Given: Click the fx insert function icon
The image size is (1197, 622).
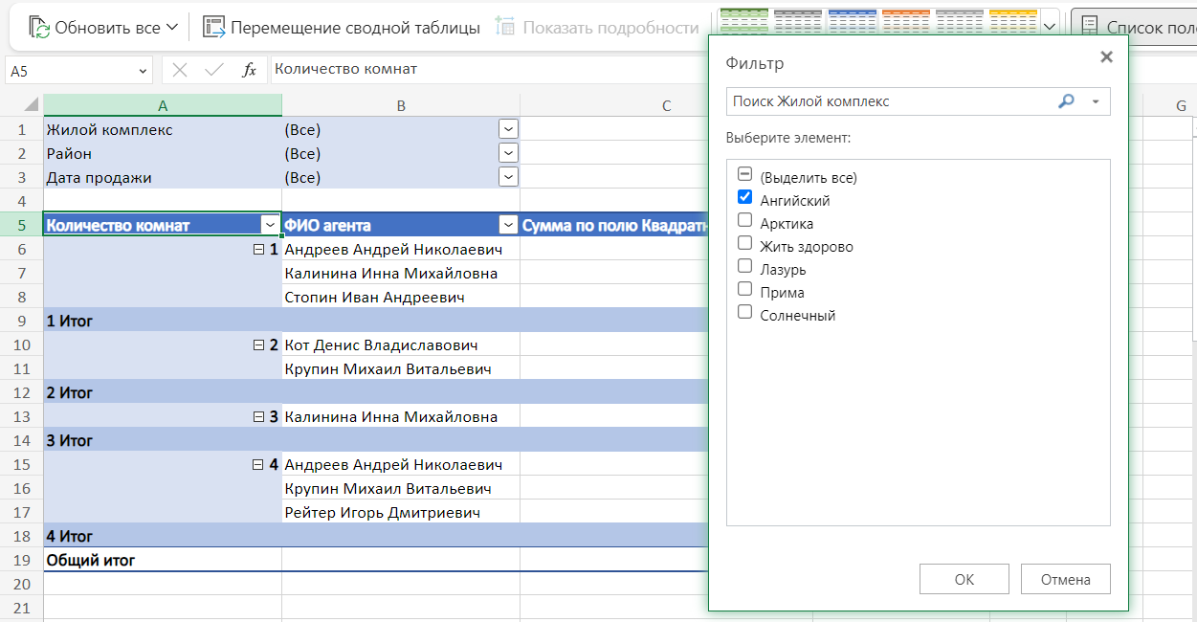Looking at the screenshot, I should pyautogui.click(x=249, y=70).
